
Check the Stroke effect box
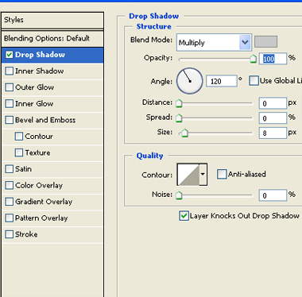10,234
